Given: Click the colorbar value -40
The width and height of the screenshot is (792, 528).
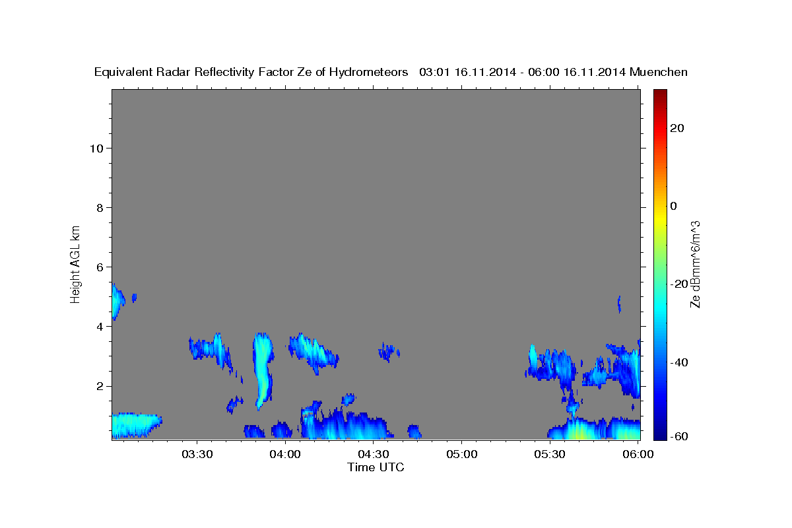Looking at the screenshot, I should point(680,362).
